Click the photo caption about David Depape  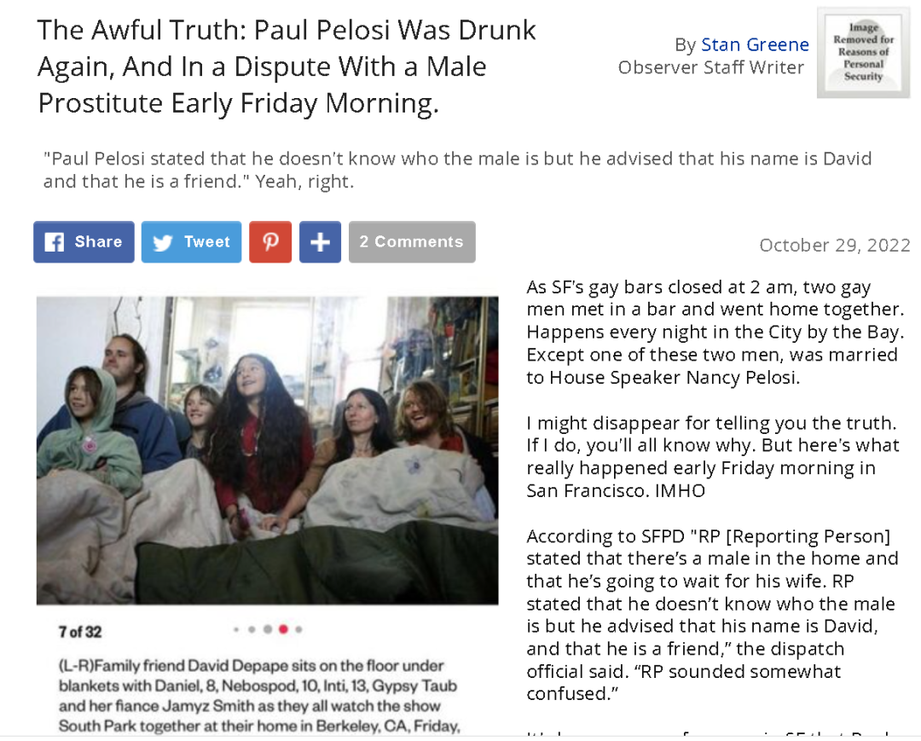tap(258, 696)
